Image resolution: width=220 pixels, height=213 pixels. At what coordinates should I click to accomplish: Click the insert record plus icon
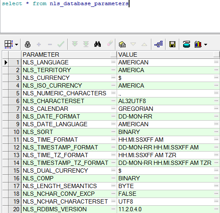[x=39, y=45]
